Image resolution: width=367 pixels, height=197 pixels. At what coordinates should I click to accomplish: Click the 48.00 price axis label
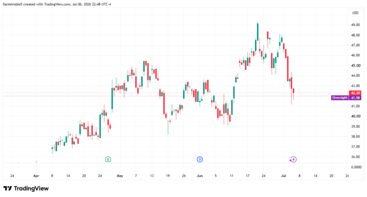point(355,35)
